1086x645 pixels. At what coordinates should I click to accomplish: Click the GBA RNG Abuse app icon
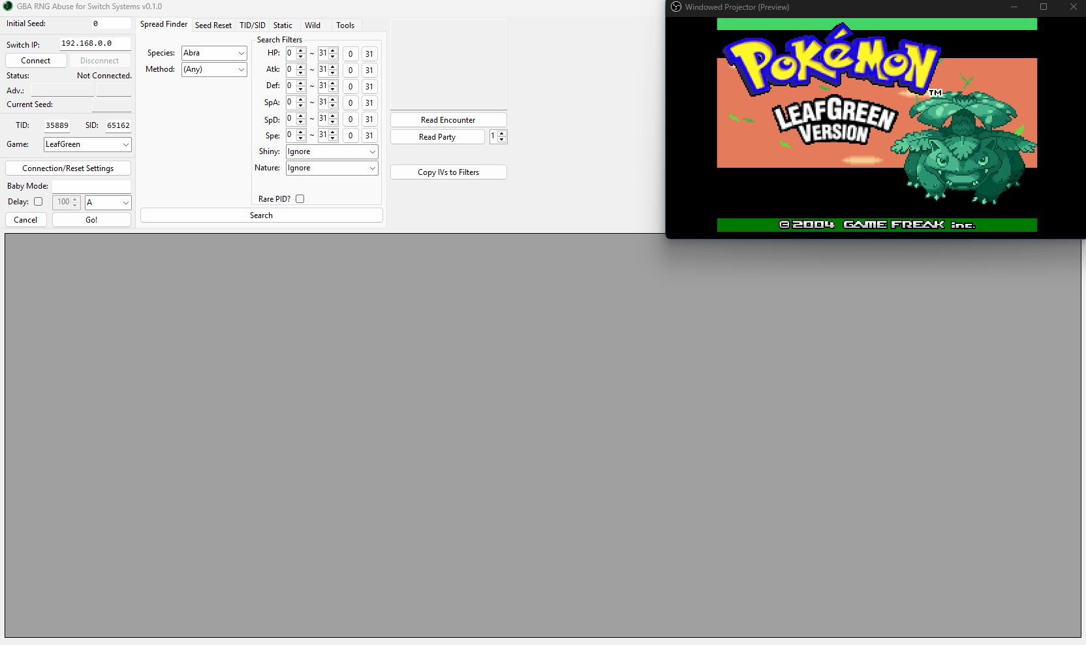coord(8,7)
